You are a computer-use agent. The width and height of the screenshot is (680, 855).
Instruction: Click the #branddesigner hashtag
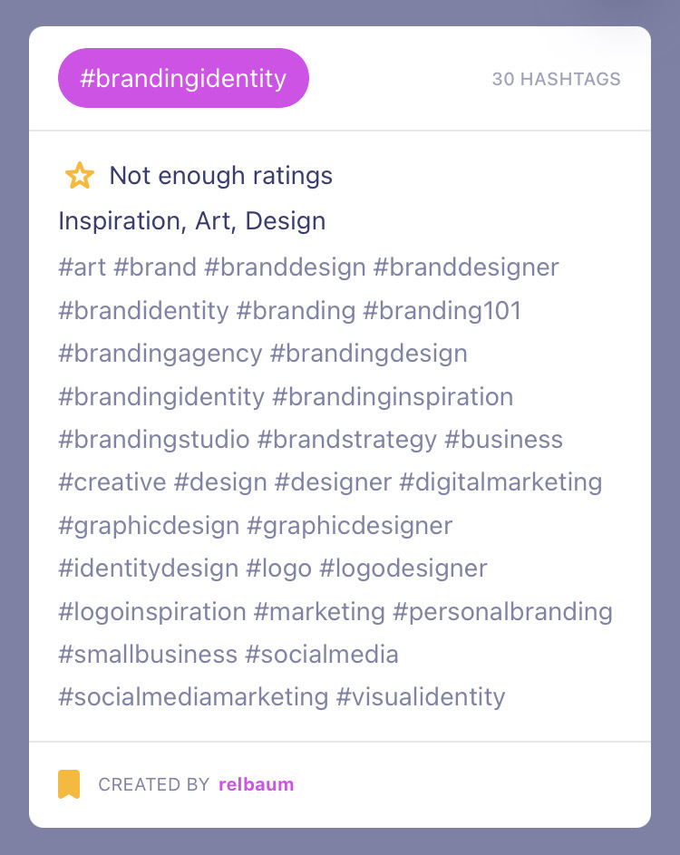pyautogui.click(x=466, y=267)
